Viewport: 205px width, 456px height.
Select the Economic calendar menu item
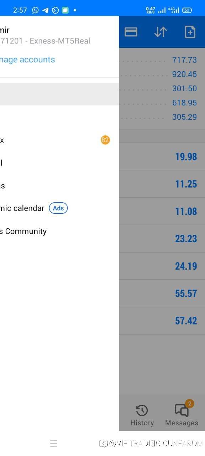pos(22,208)
